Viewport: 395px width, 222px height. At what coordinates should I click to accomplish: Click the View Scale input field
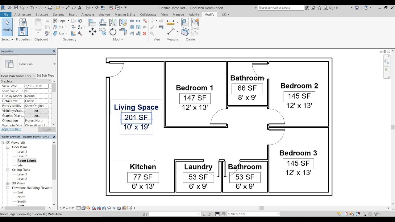point(36,86)
